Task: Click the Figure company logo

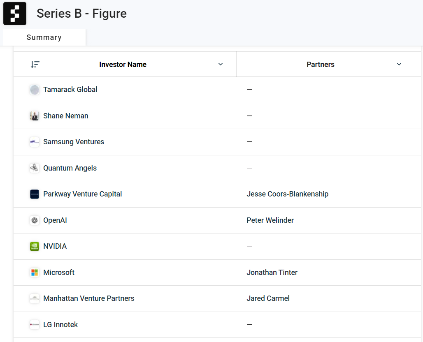Action: 15,14
